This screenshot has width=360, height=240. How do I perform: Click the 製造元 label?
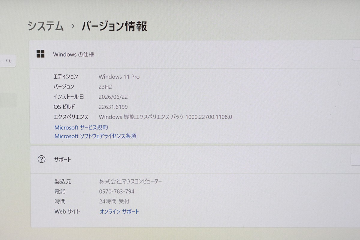(63, 181)
